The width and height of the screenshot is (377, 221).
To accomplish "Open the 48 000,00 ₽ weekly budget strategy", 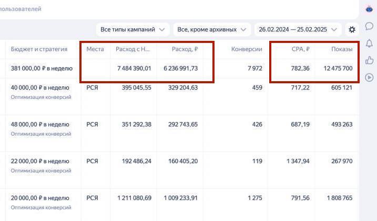I will (x=40, y=125).
